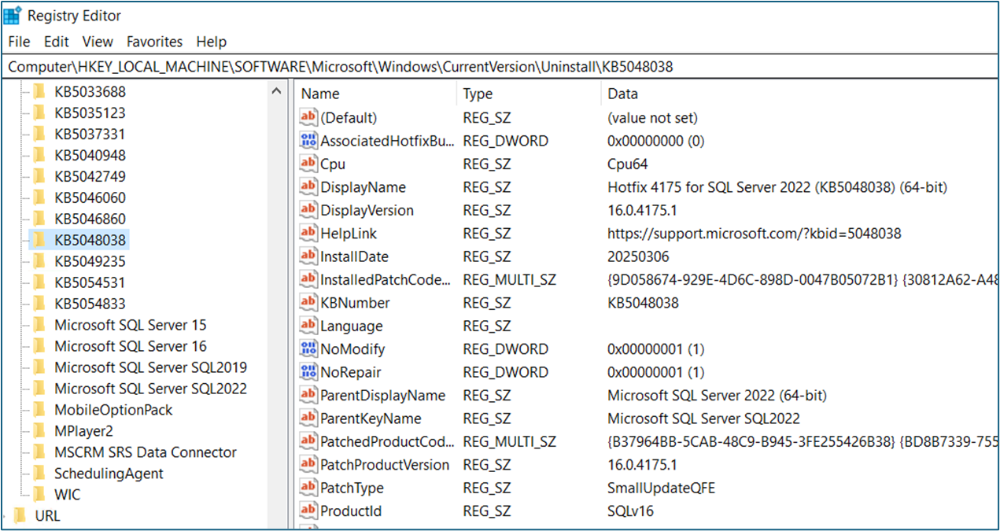Open the File menu
The height and width of the screenshot is (531, 1000).
tap(19, 42)
